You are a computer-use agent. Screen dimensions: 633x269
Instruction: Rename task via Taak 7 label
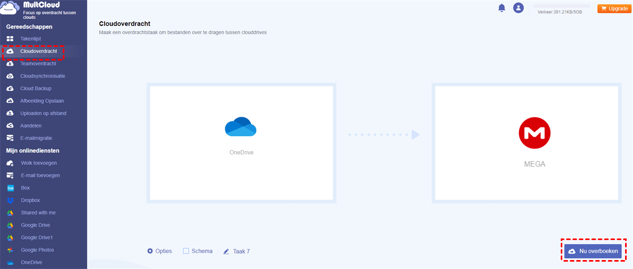(242, 252)
